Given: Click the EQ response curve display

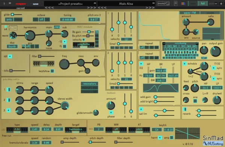Looking at the screenshot, I should coord(161,88).
